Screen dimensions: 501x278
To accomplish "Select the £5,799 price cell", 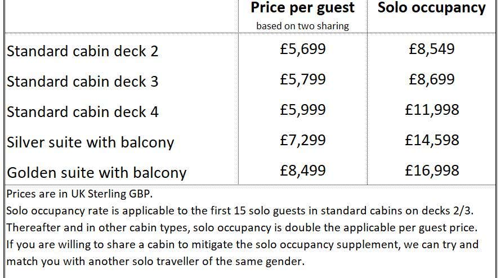I will point(303,79).
